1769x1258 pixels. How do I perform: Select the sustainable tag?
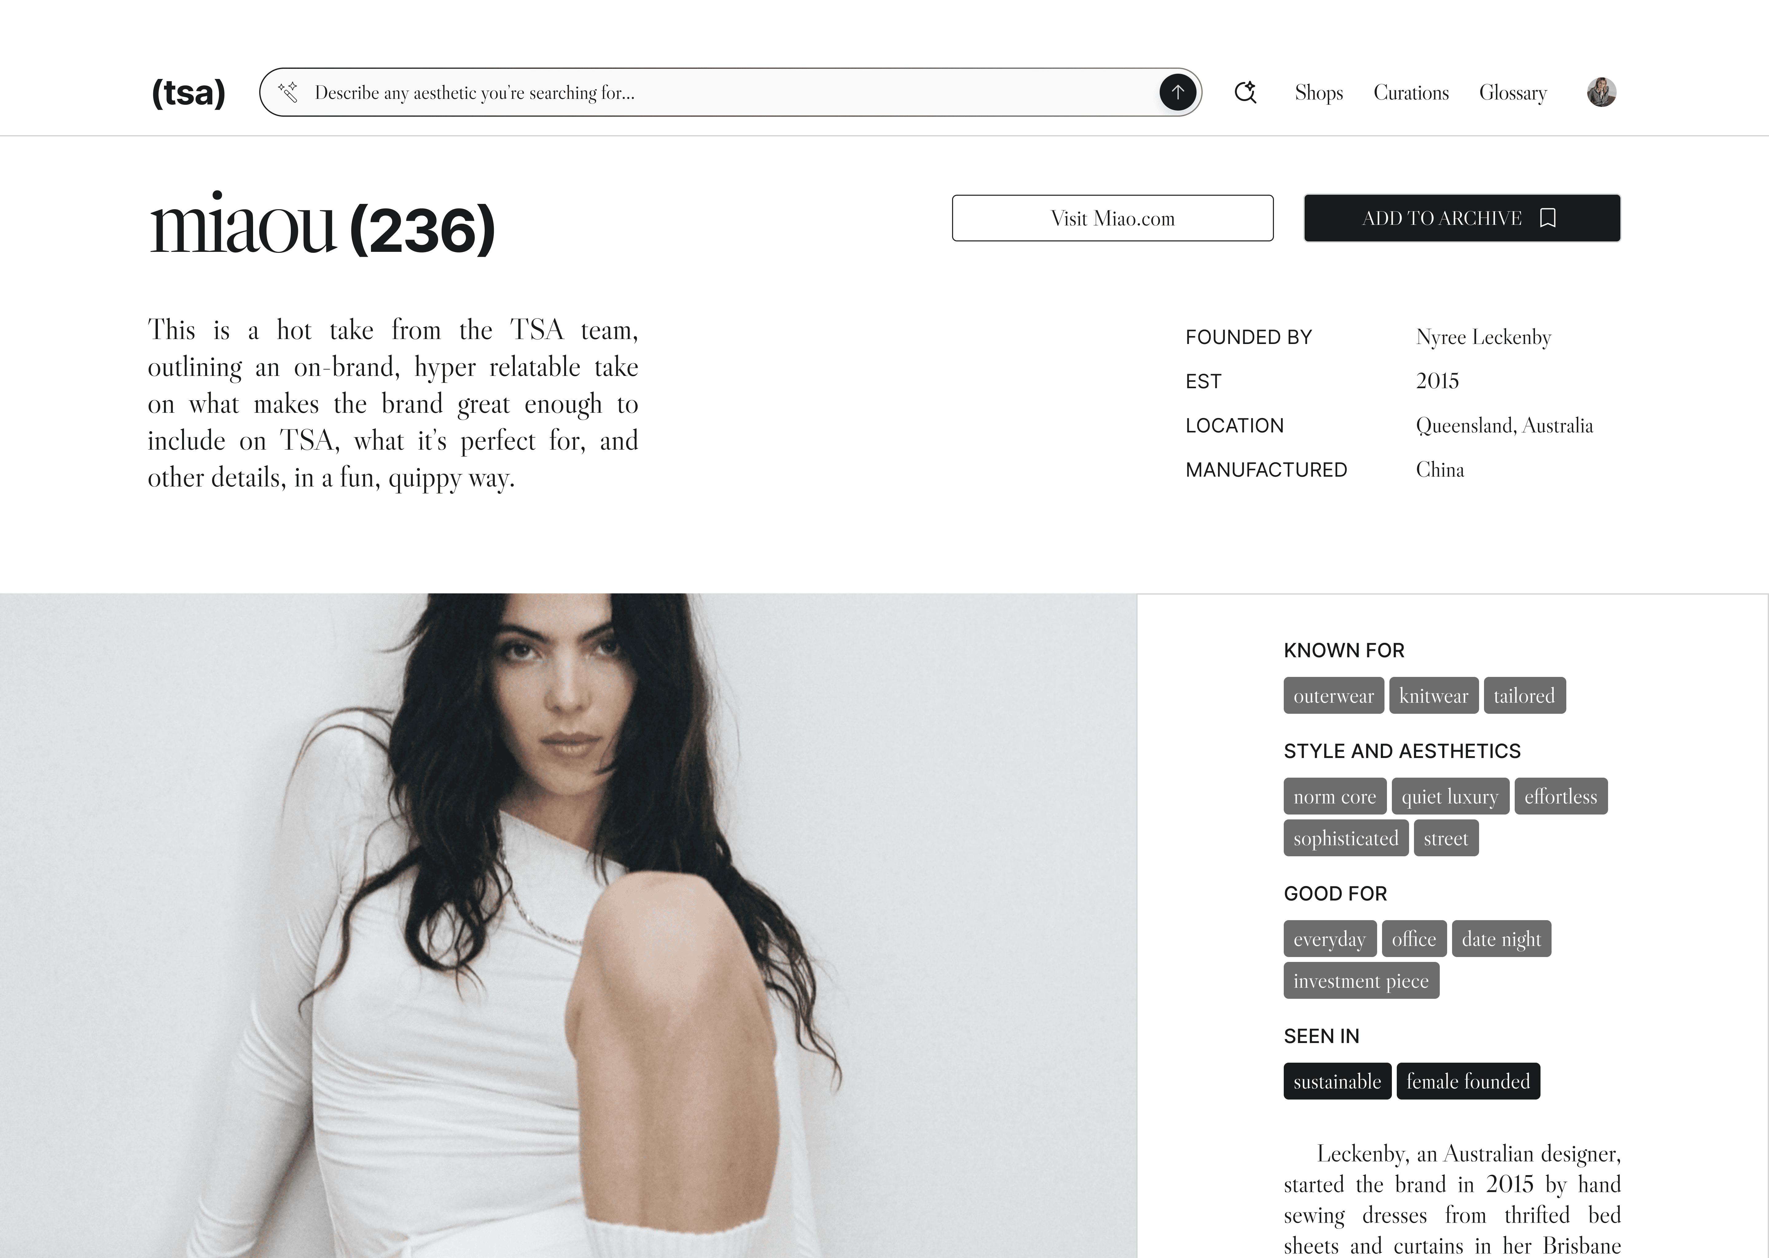tap(1337, 1081)
